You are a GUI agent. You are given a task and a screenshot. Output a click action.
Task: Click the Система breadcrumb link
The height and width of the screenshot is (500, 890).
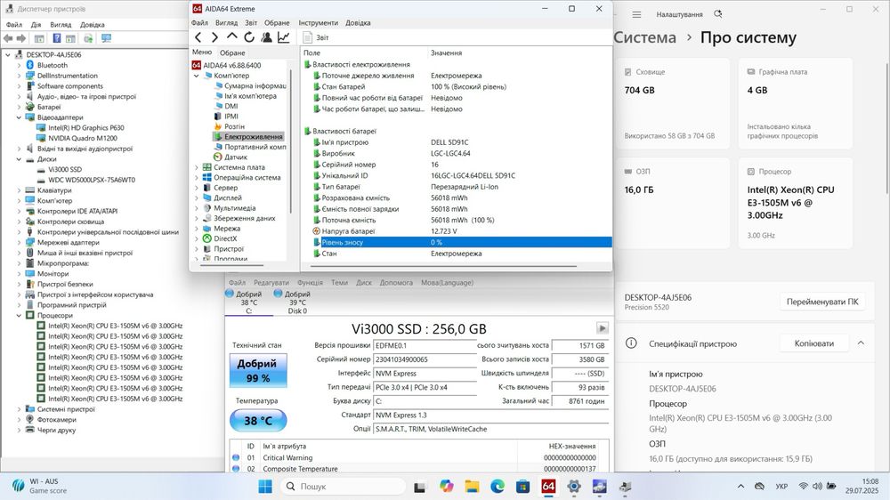point(644,37)
